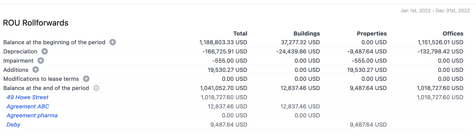Expand the Impairment row plus icon
The height and width of the screenshot is (135, 476).
[41, 61]
